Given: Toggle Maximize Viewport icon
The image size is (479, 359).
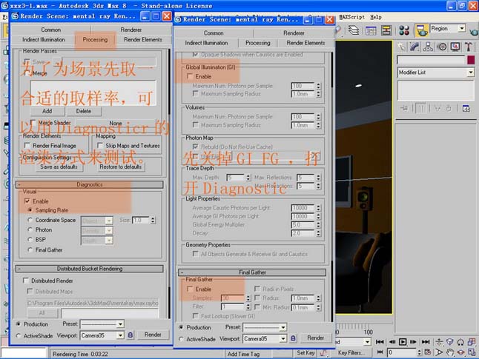Looking at the screenshot, I should tap(472, 352).
